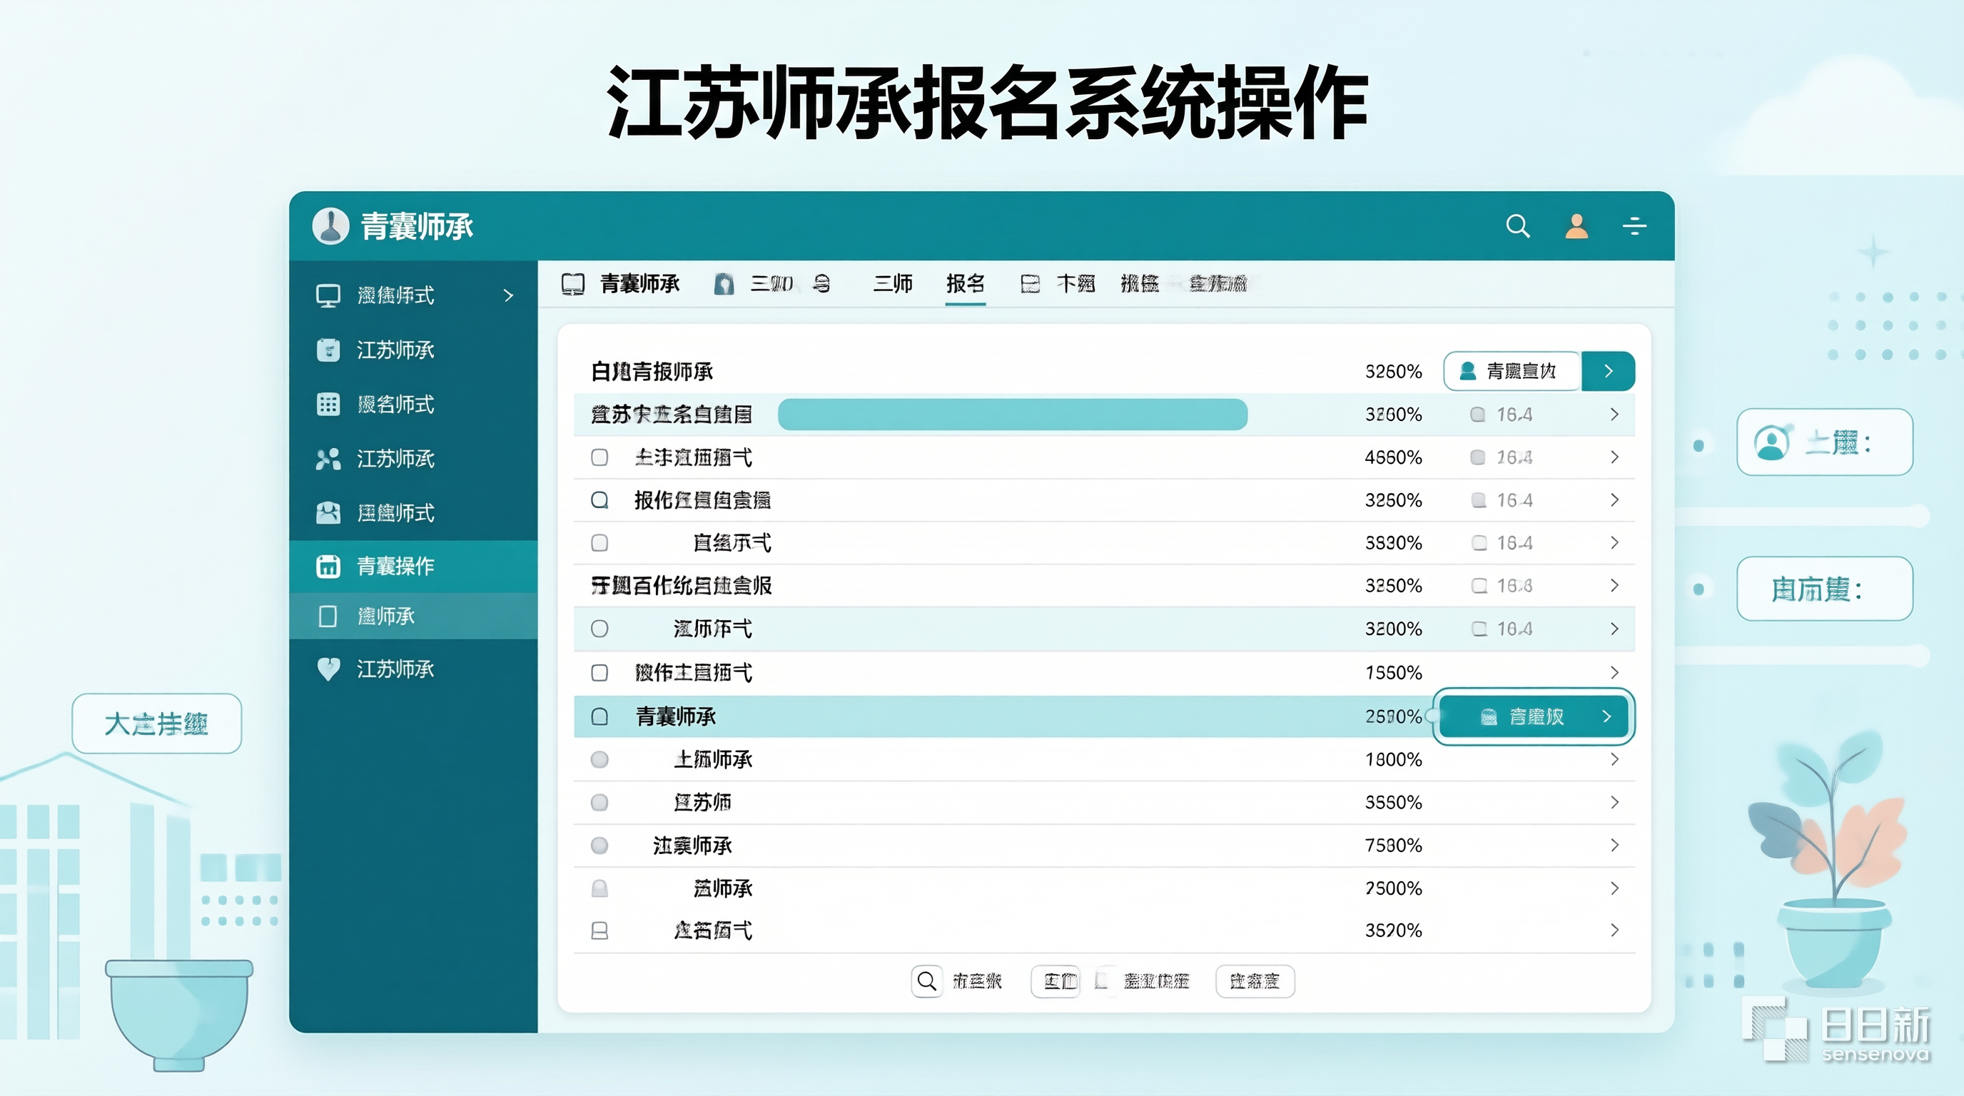The width and height of the screenshot is (1964, 1096).
Task: Click the teal arrow button at table top-right
Action: click(1608, 371)
